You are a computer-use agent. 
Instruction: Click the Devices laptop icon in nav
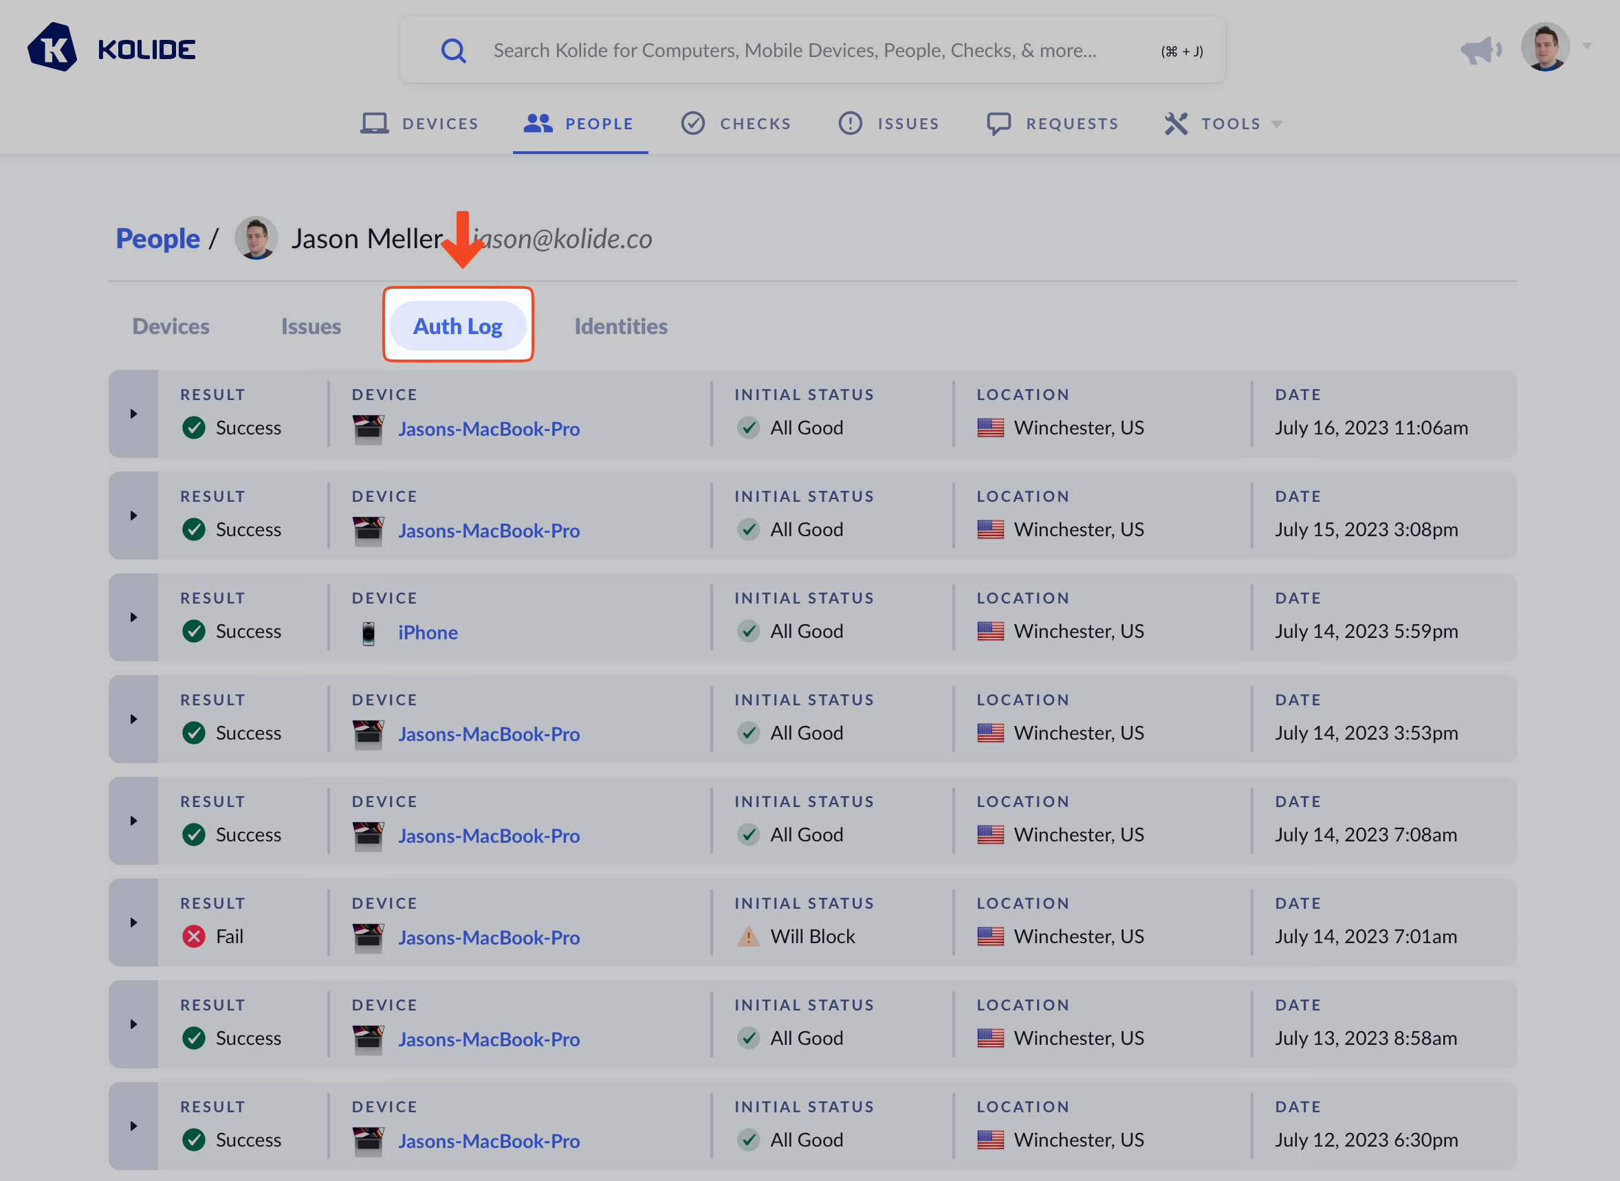374,124
